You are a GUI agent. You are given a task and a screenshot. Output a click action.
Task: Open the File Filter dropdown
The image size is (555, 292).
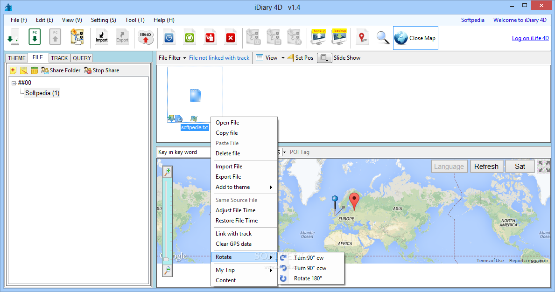[x=172, y=58]
